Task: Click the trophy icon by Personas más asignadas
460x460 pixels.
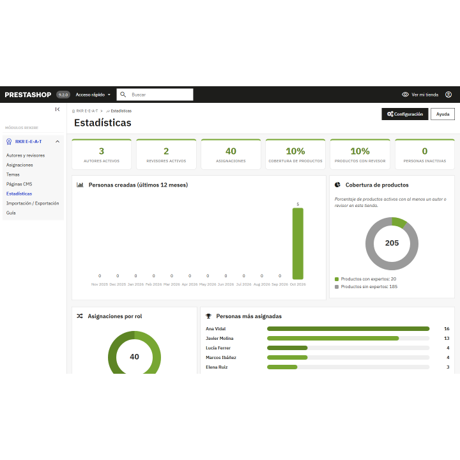Action: pos(208,316)
